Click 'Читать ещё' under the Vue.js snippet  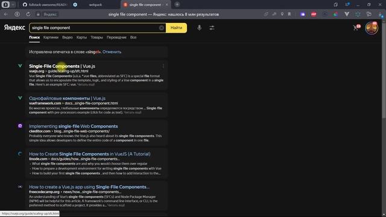tap(86, 84)
